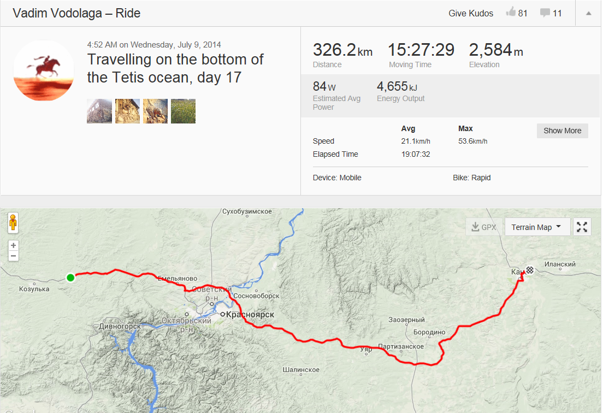Expand map to fullscreen
This screenshot has height=413, width=603.
tap(582, 227)
